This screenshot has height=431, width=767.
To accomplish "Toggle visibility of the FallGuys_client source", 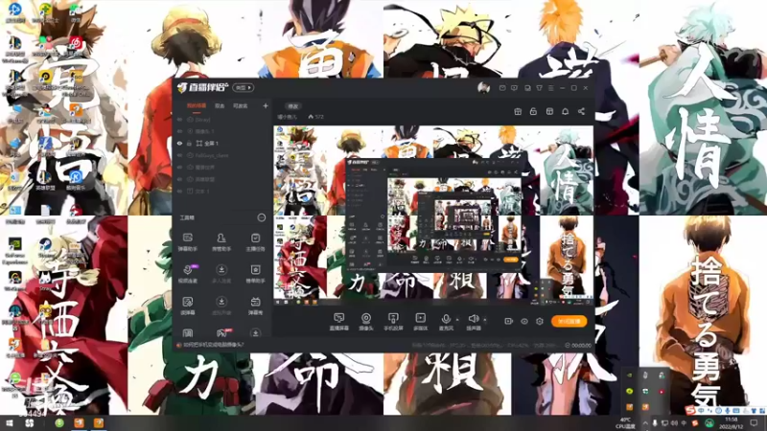I will (x=179, y=155).
